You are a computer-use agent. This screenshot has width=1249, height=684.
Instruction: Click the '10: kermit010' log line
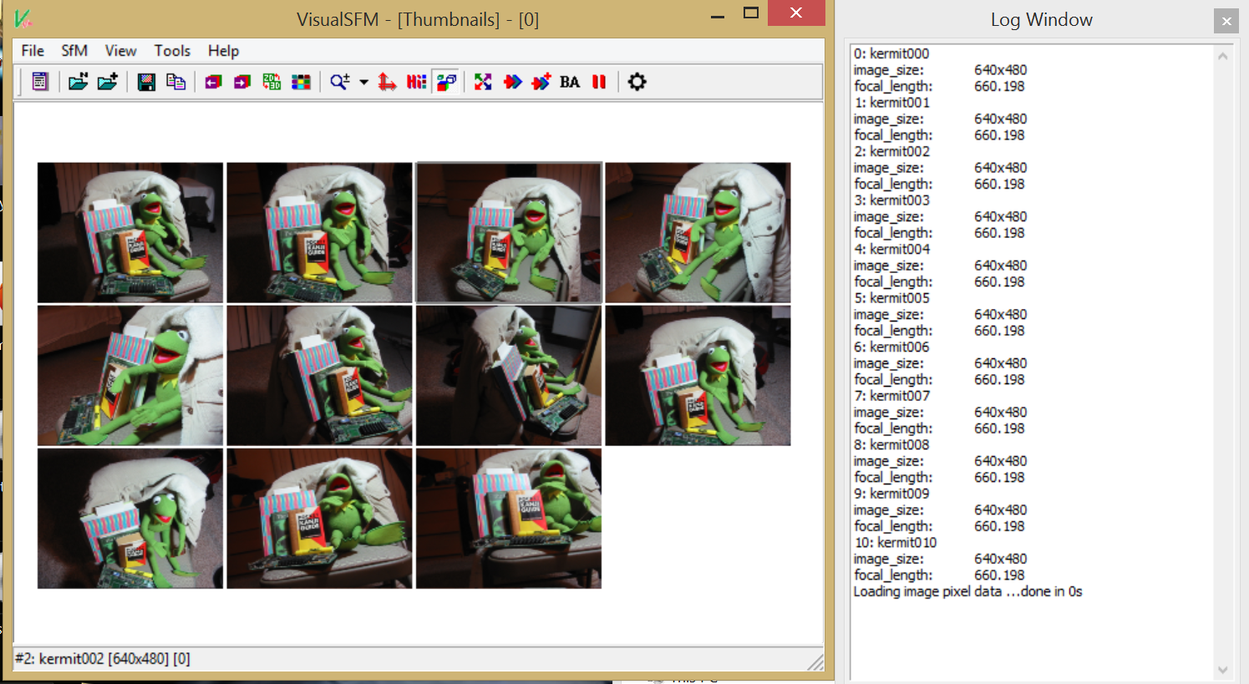pyautogui.click(x=896, y=543)
